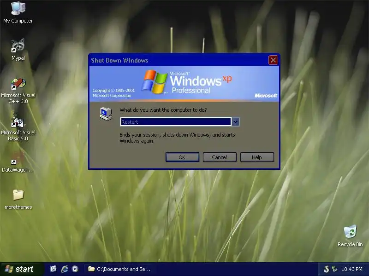The width and height of the screenshot is (369, 276).
Task: Click the network connection tray icon
Action: pos(334,269)
